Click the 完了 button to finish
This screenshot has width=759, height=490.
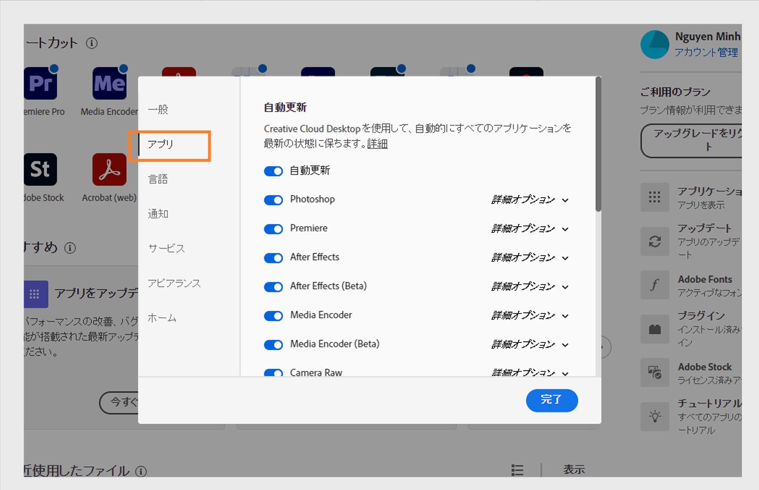(552, 400)
